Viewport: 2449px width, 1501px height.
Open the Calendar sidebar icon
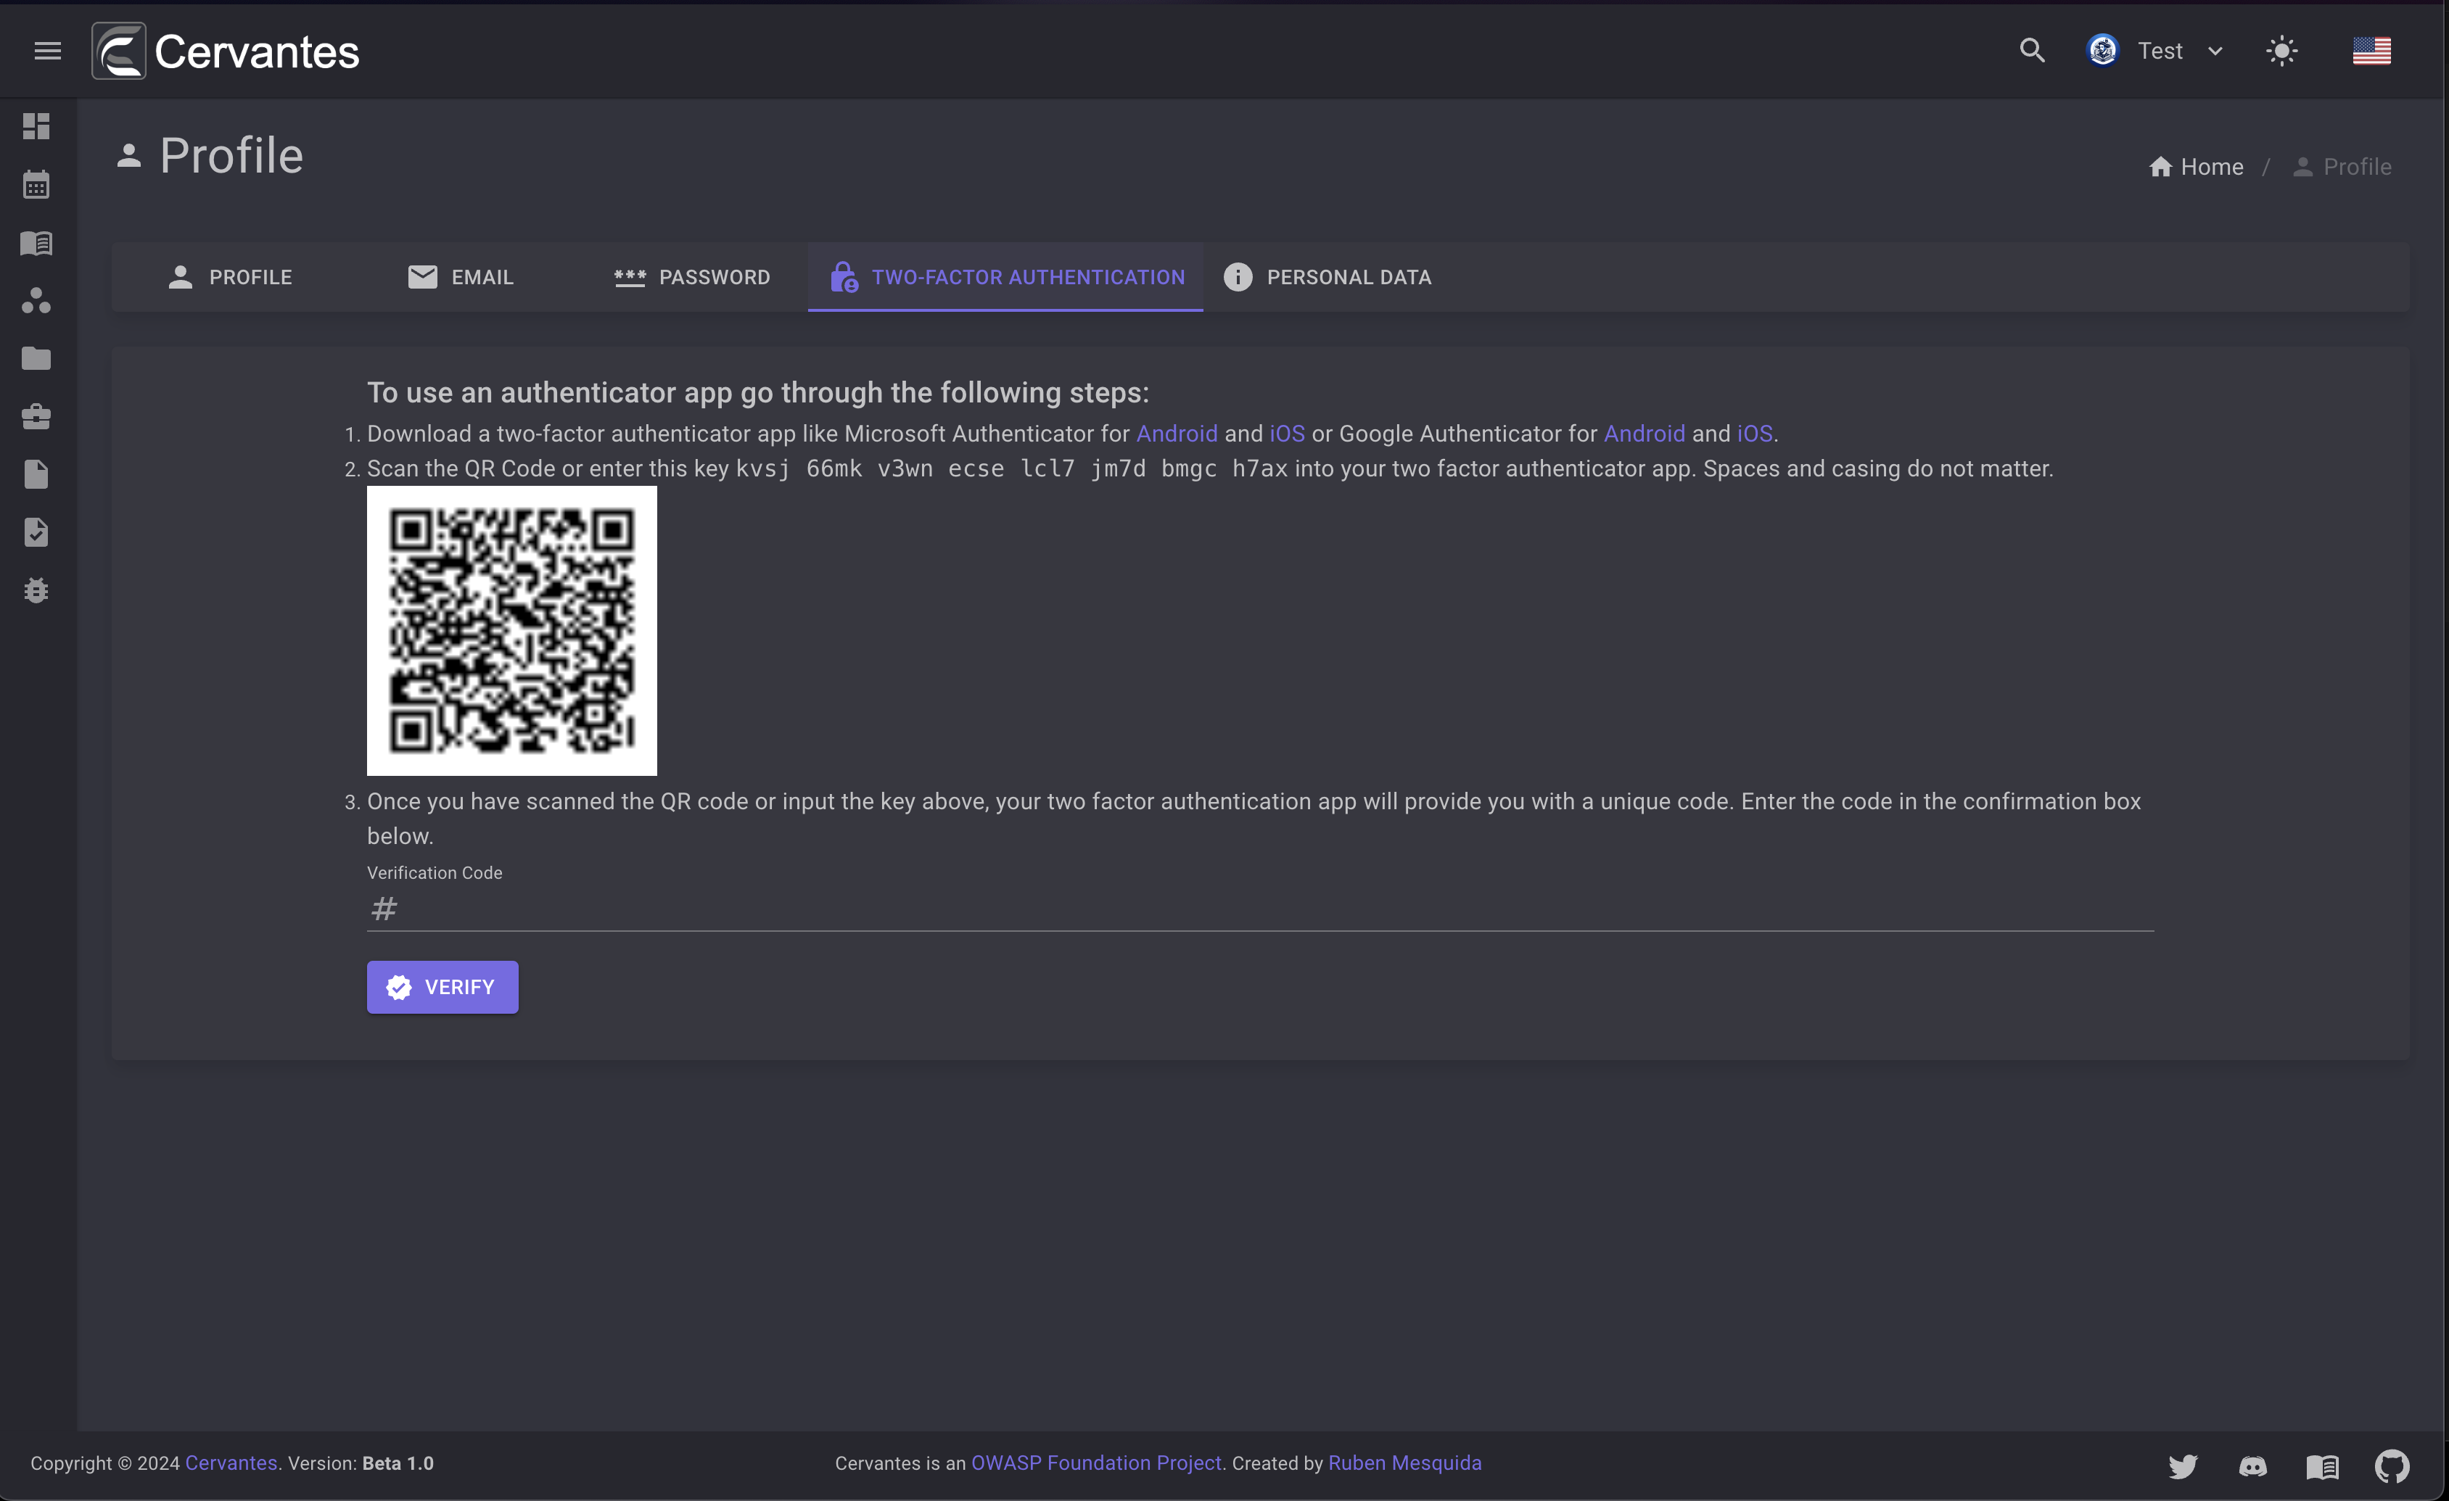tap(37, 185)
